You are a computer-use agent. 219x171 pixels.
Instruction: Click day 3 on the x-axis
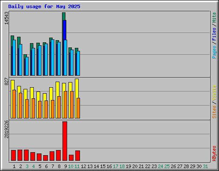click(27, 166)
